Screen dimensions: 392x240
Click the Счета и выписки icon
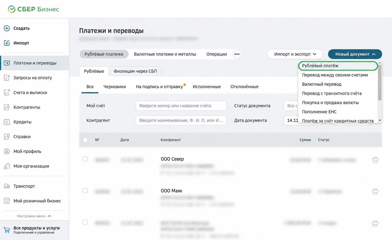point(7,92)
